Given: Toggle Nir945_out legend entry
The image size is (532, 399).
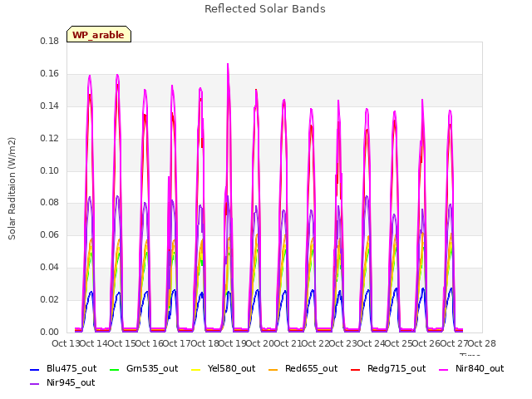Looking at the screenshot, I should [x=62, y=383].
